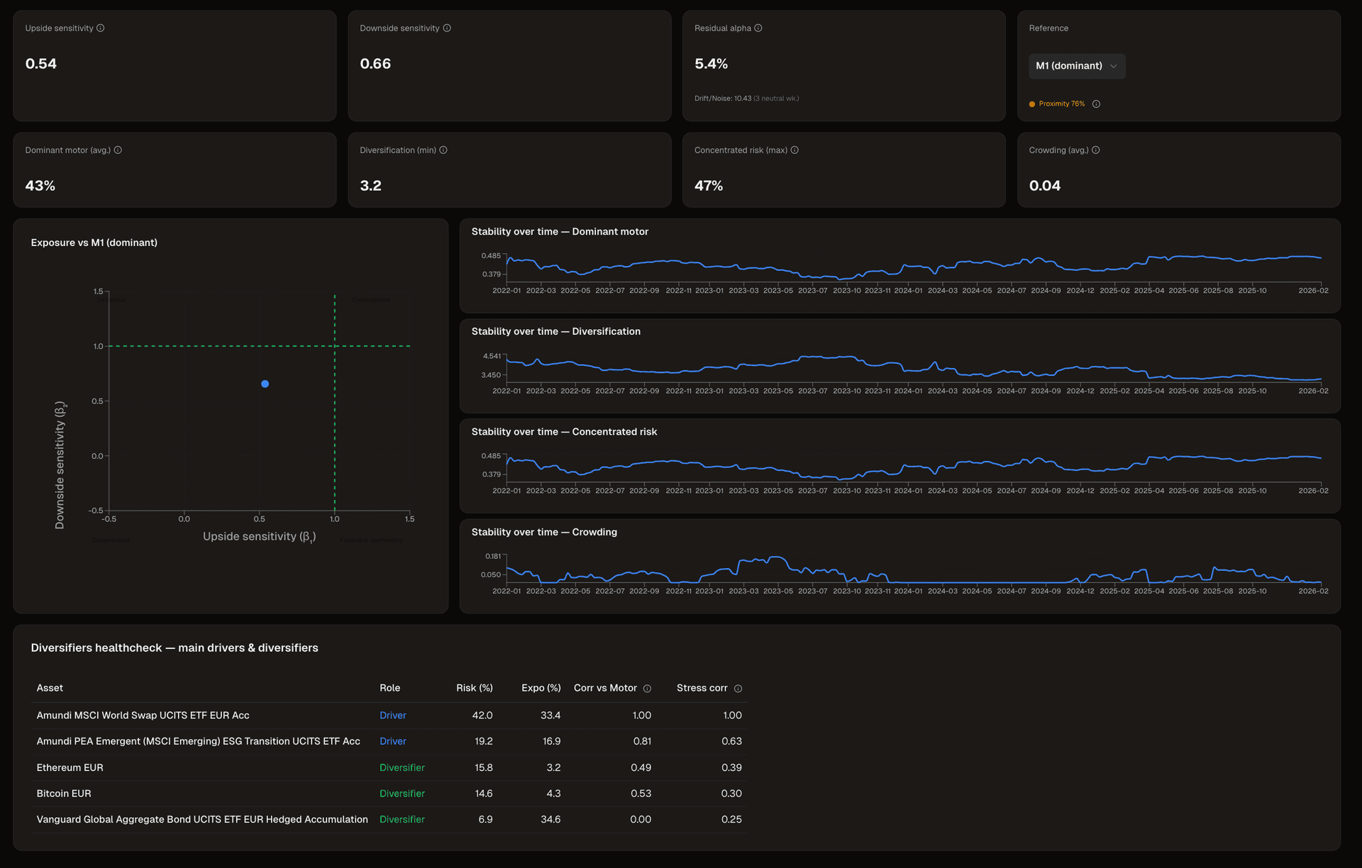This screenshot has height=868, width=1362.
Task: Open the Corr vs Motor column info icon
Action: 648,688
